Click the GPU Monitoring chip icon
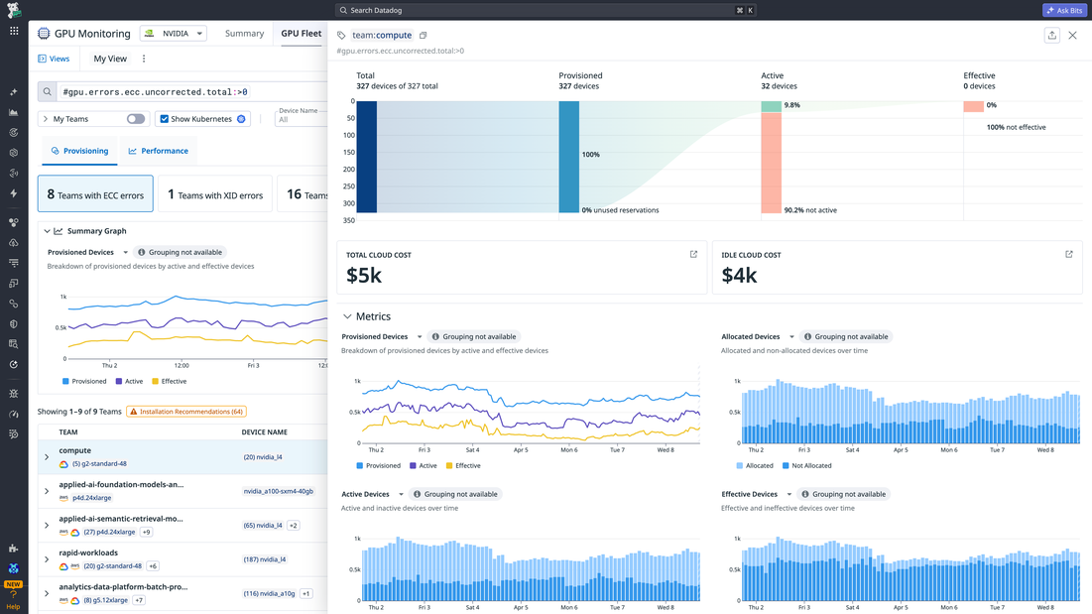Image resolution: width=1092 pixels, height=614 pixels. coord(44,34)
